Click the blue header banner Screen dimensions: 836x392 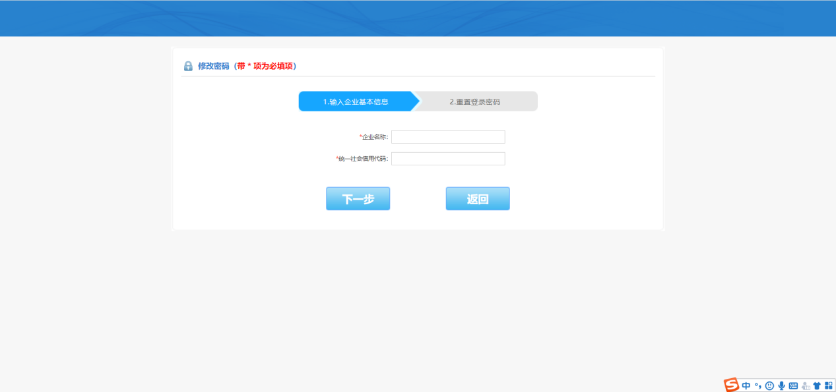click(x=418, y=18)
